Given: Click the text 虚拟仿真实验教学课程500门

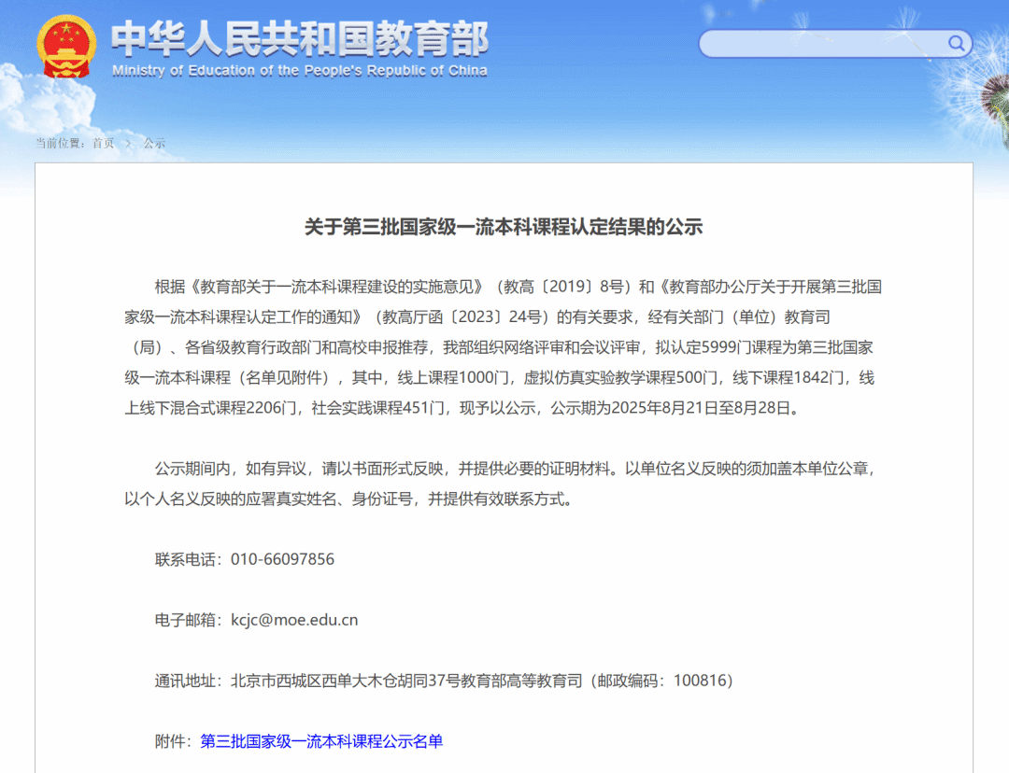Looking at the screenshot, I should tap(620, 377).
